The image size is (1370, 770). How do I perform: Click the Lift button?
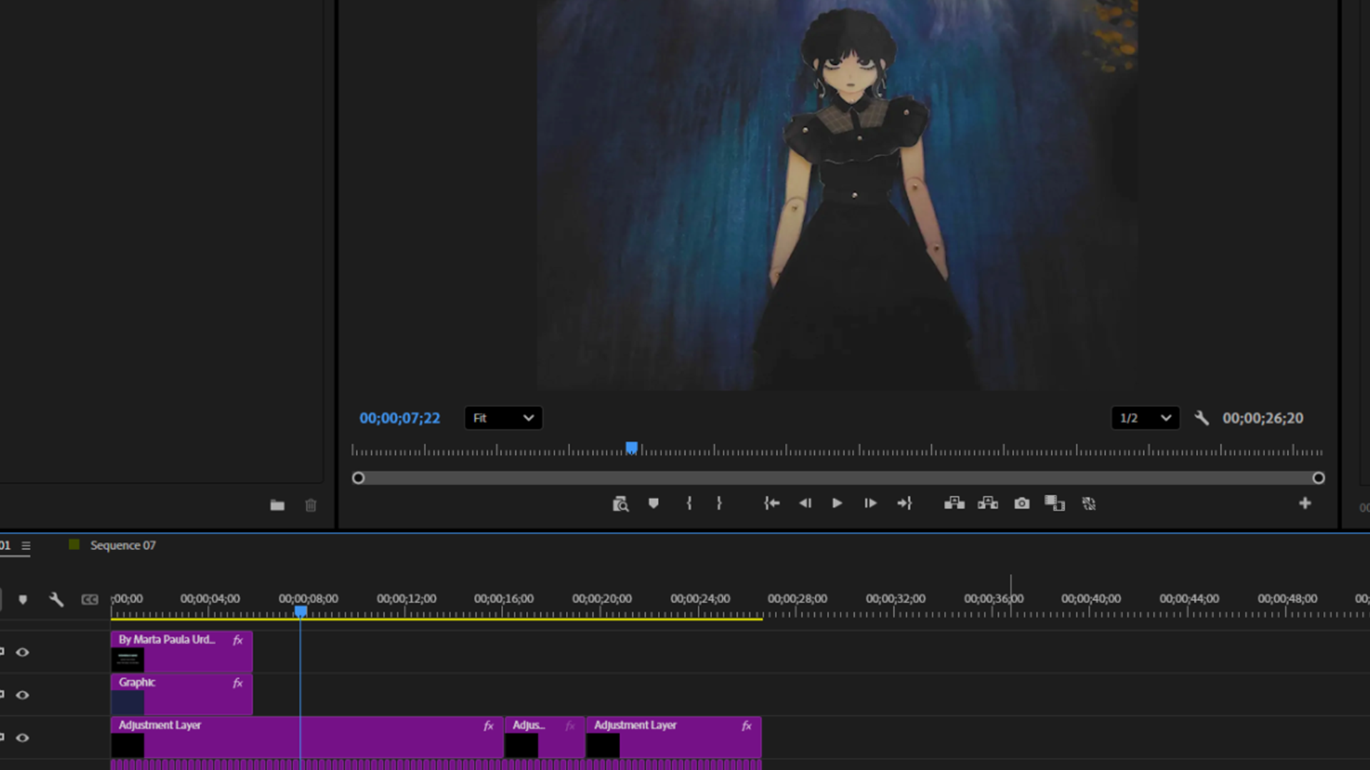[954, 503]
